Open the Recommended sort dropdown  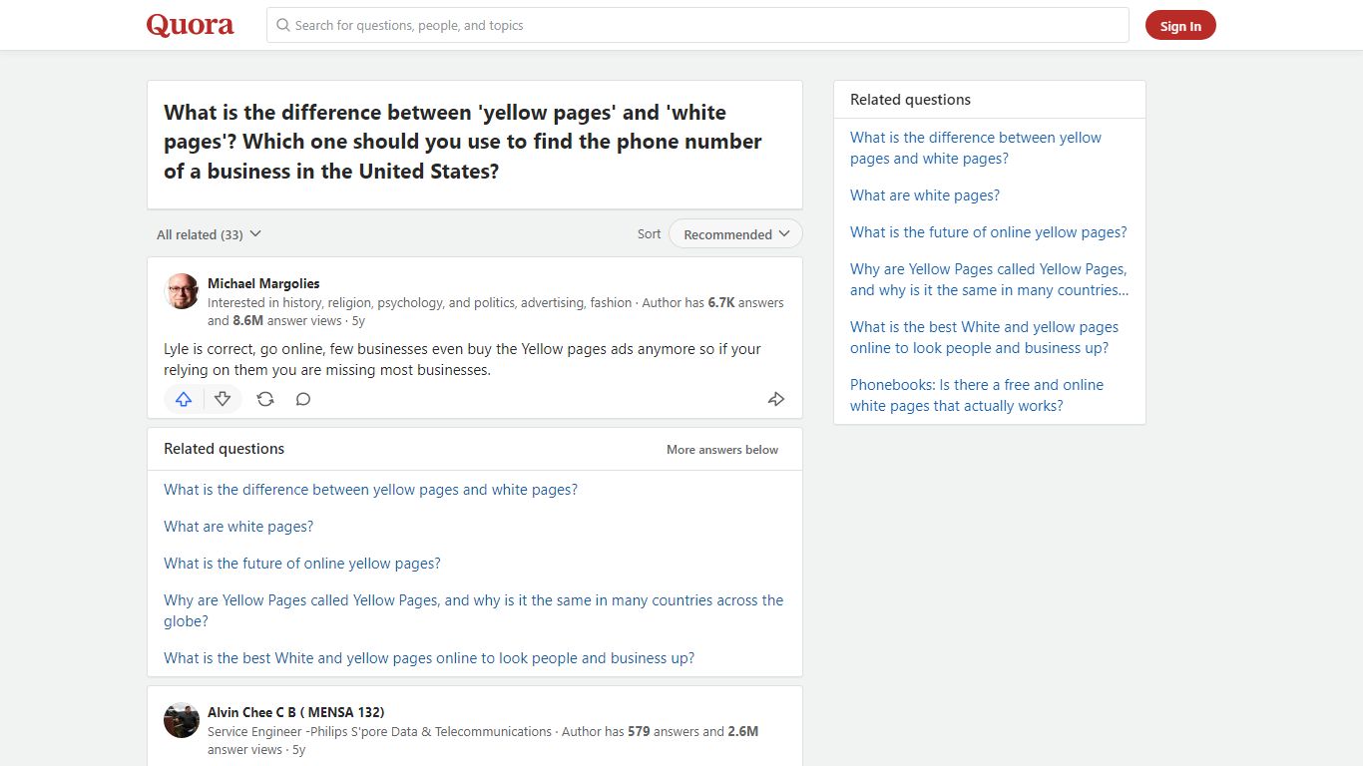point(735,234)
